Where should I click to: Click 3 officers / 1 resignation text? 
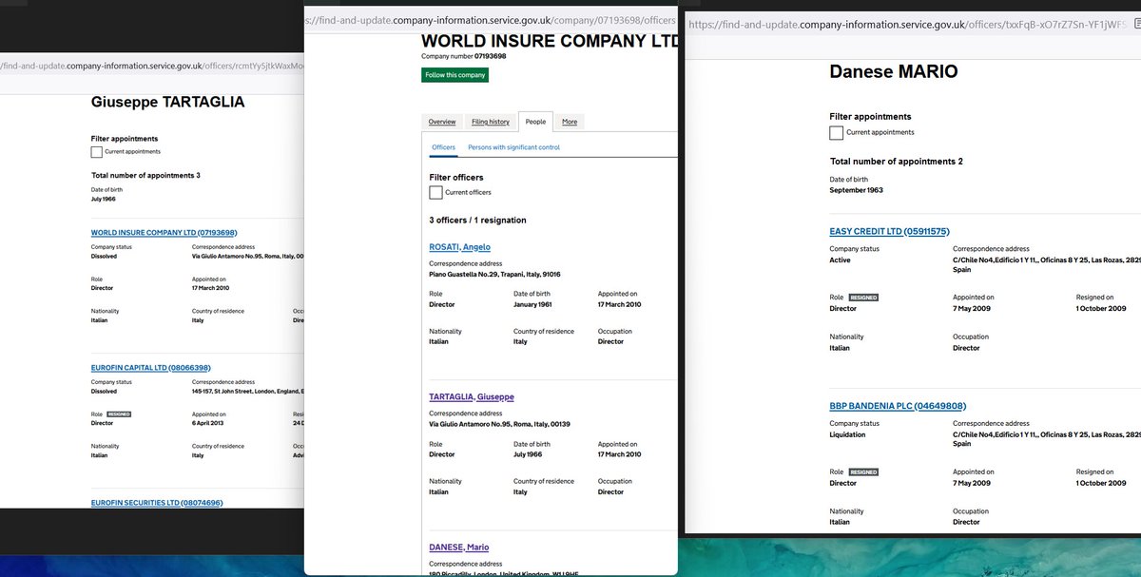coord(477,221)
